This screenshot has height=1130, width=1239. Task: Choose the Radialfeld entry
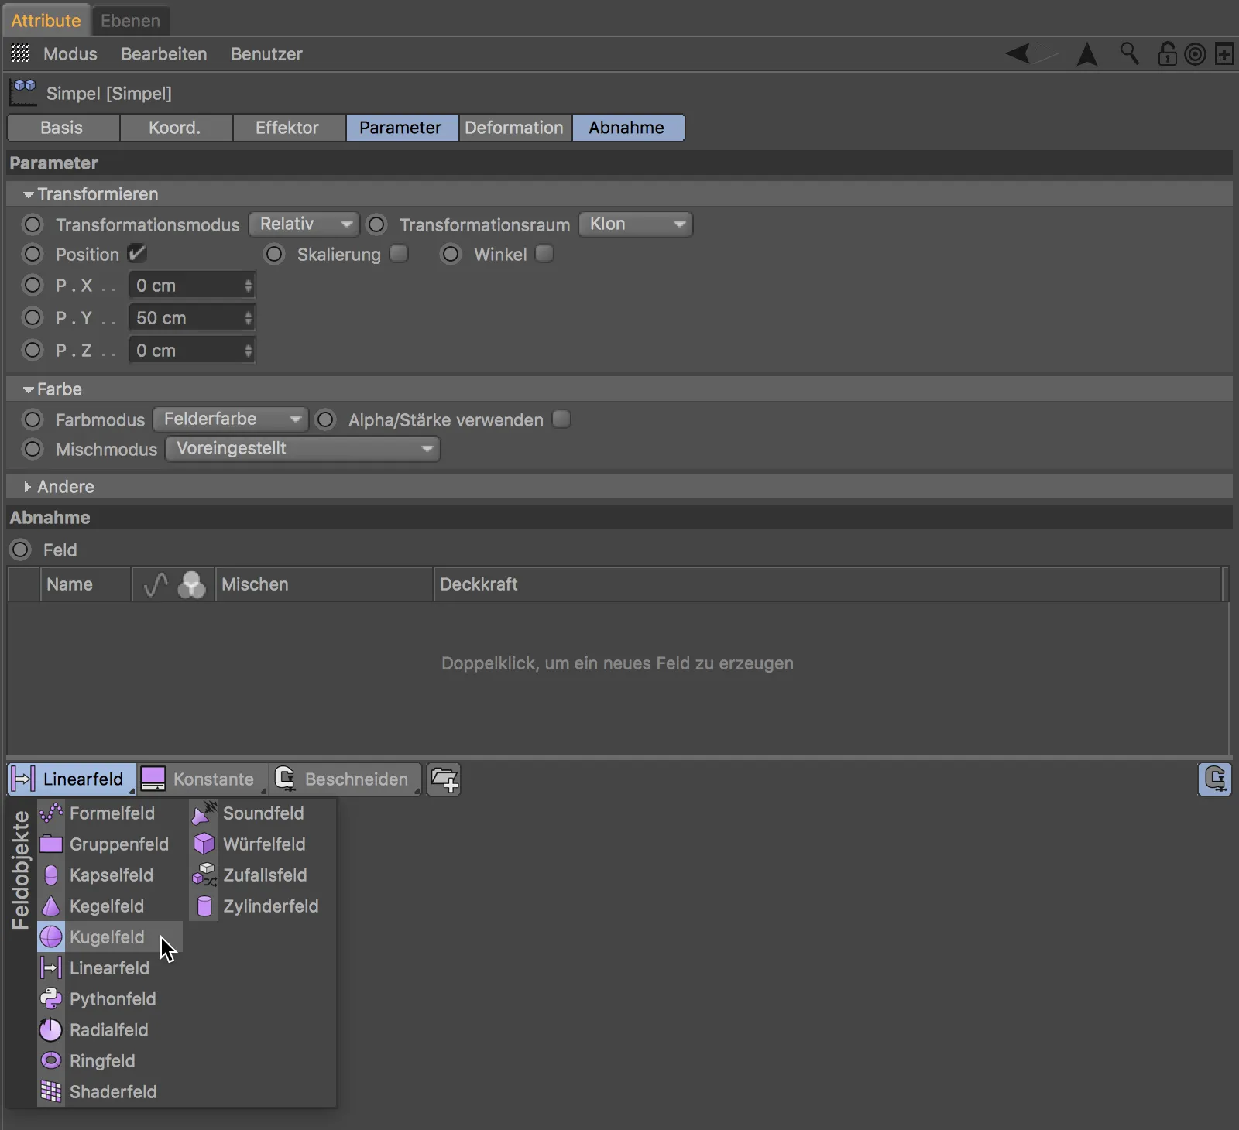[110, 1029]
